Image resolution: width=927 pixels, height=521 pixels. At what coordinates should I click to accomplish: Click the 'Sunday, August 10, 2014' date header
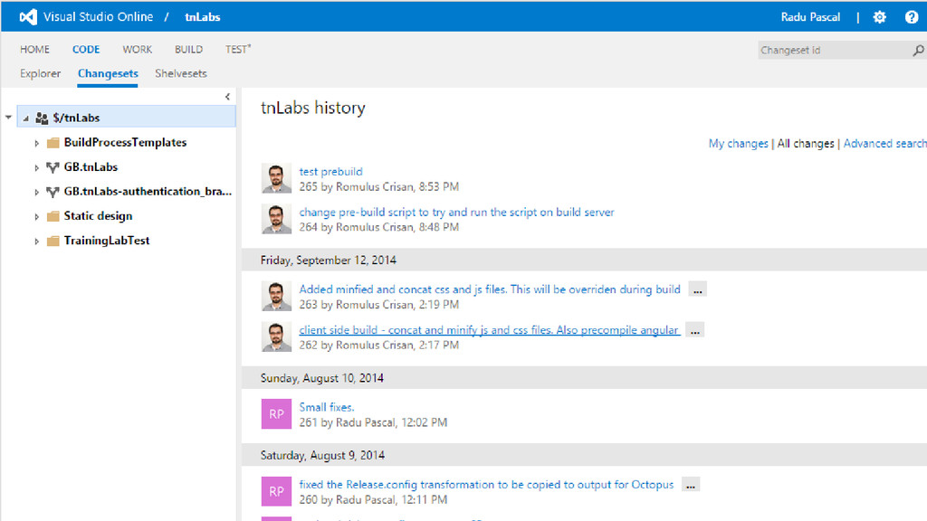tap(321, 378)
